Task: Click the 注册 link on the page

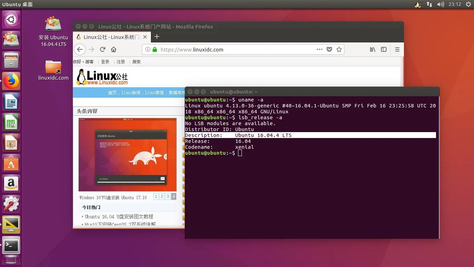Action: 121,62
